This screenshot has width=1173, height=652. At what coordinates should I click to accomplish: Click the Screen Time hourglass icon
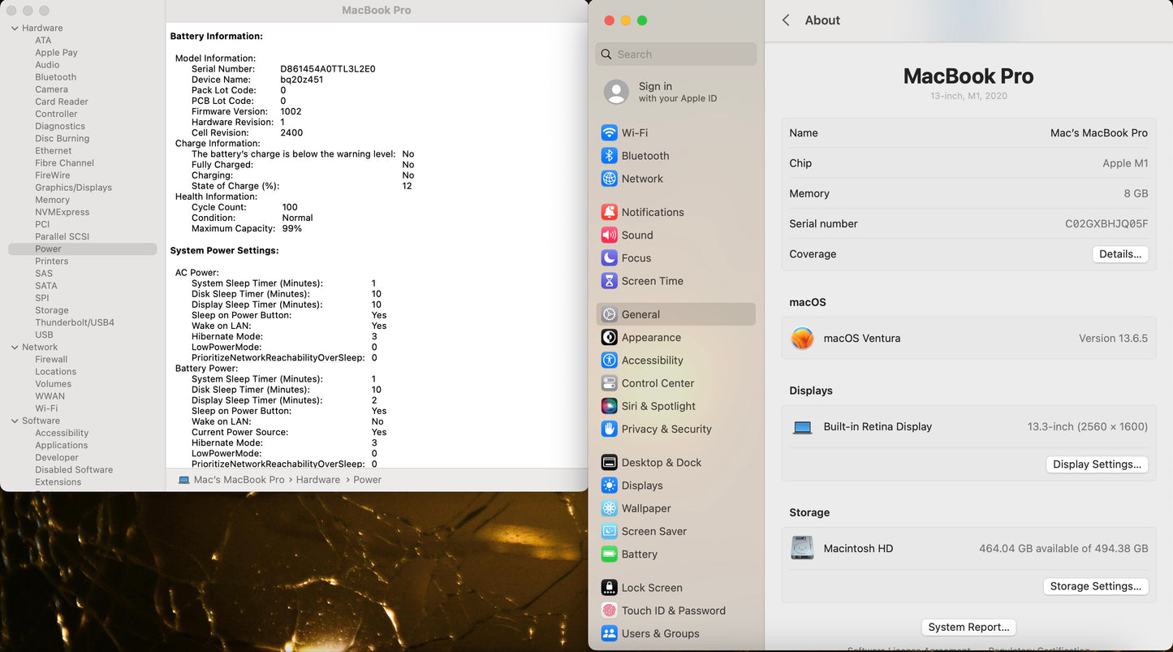tap(609, 281)
